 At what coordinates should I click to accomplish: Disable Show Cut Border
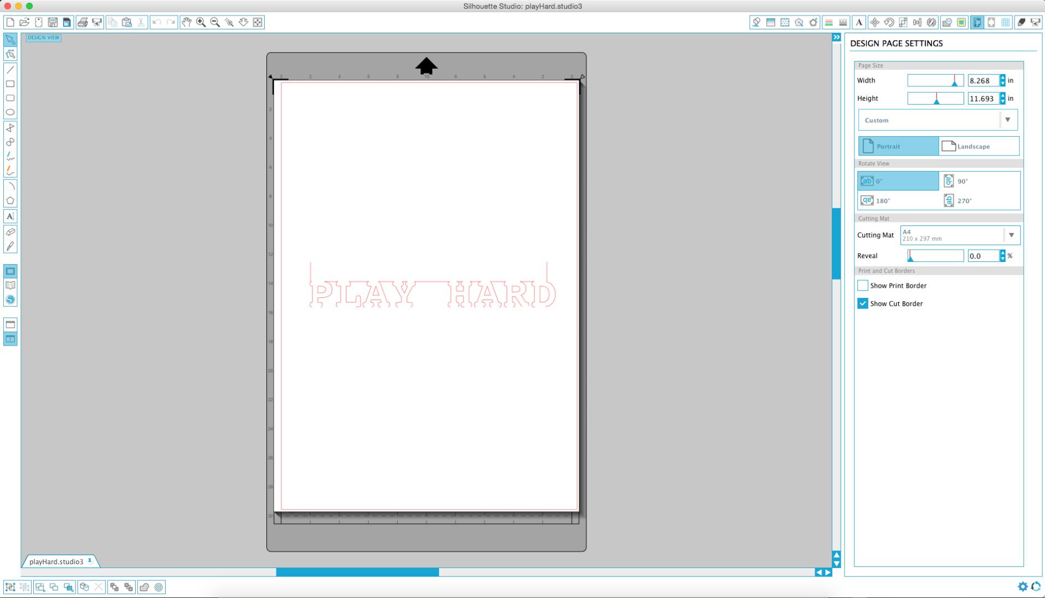click(862, 303)
